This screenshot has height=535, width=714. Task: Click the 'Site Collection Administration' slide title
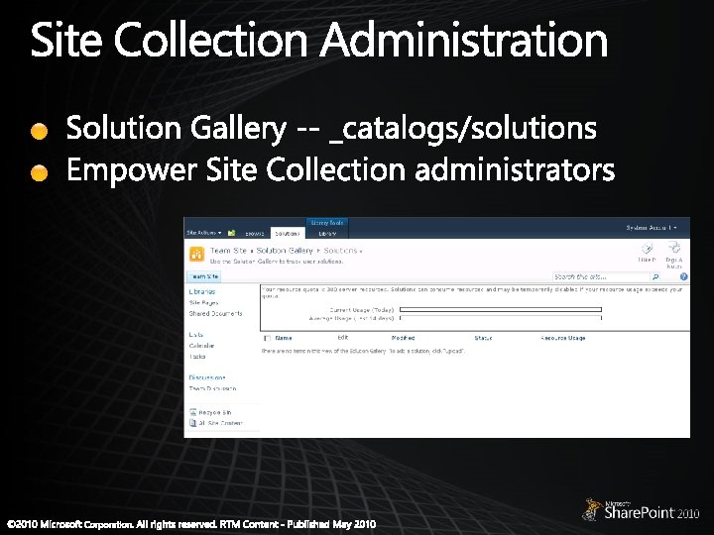(319, 40)
